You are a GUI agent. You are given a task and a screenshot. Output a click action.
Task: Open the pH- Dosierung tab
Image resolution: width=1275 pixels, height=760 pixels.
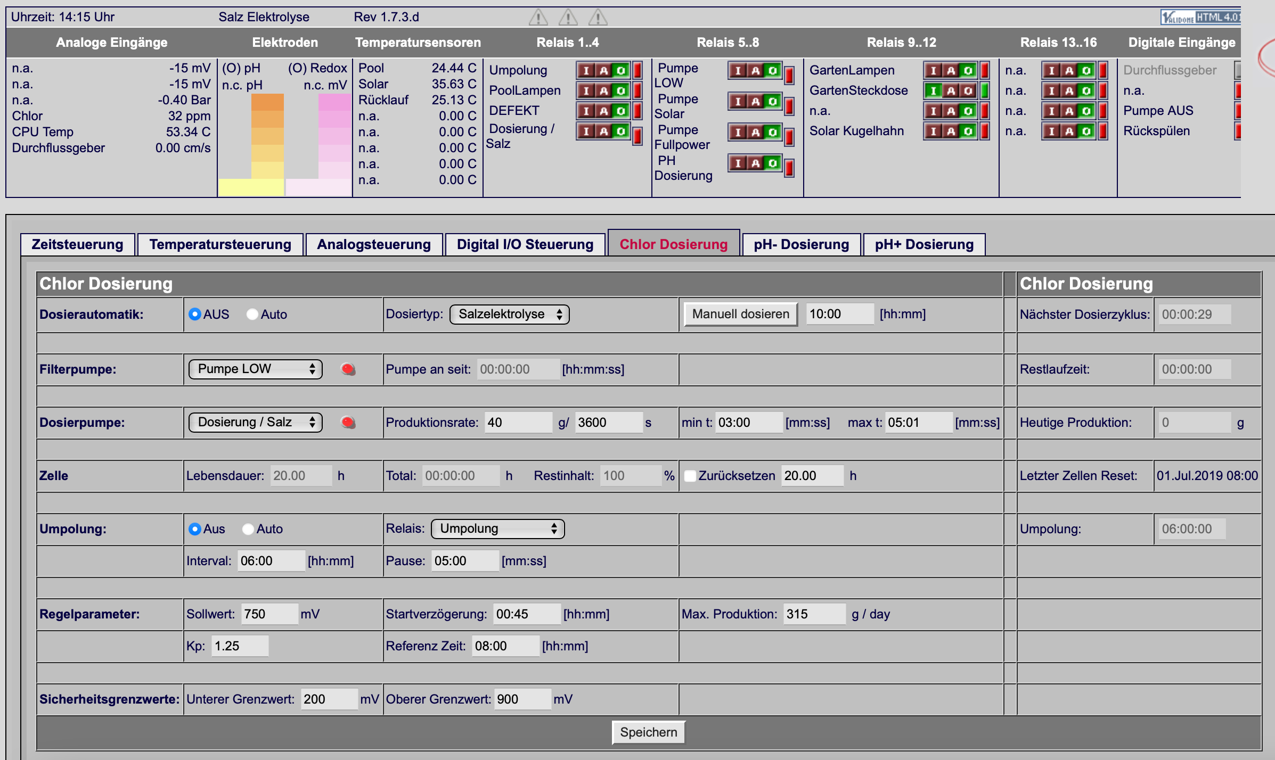[x=801, y=244]
